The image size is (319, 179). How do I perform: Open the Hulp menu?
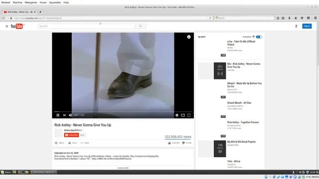[x=66, y=2]
